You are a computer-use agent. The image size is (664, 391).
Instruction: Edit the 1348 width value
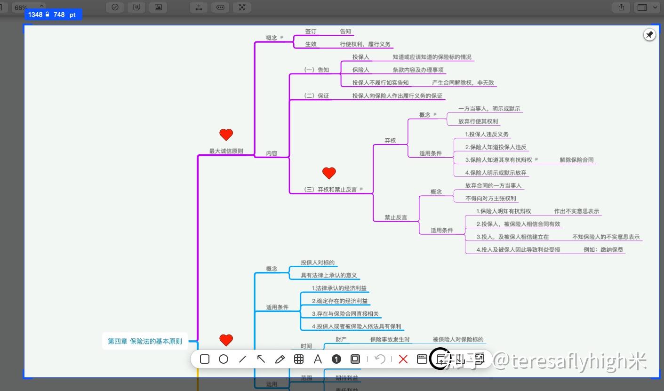(x=35, y=15)
